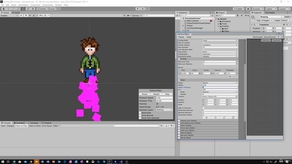Enable the Show Bounds checkbox in overlay

click(x=140, y=115)
